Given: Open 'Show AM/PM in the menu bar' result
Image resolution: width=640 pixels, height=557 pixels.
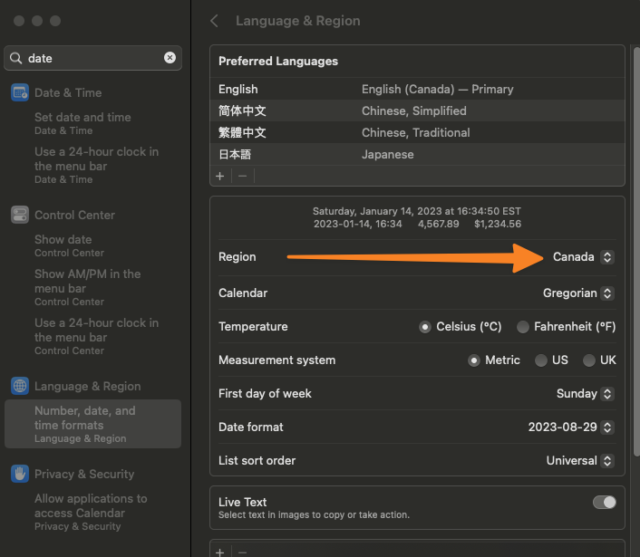Looking at the screenshot, I should [88, 287].
